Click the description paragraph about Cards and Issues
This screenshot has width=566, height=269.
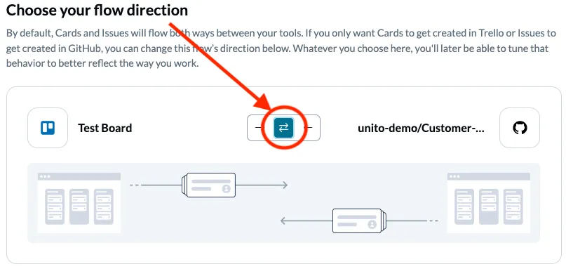pyautogui.click(x=281, y=48)
